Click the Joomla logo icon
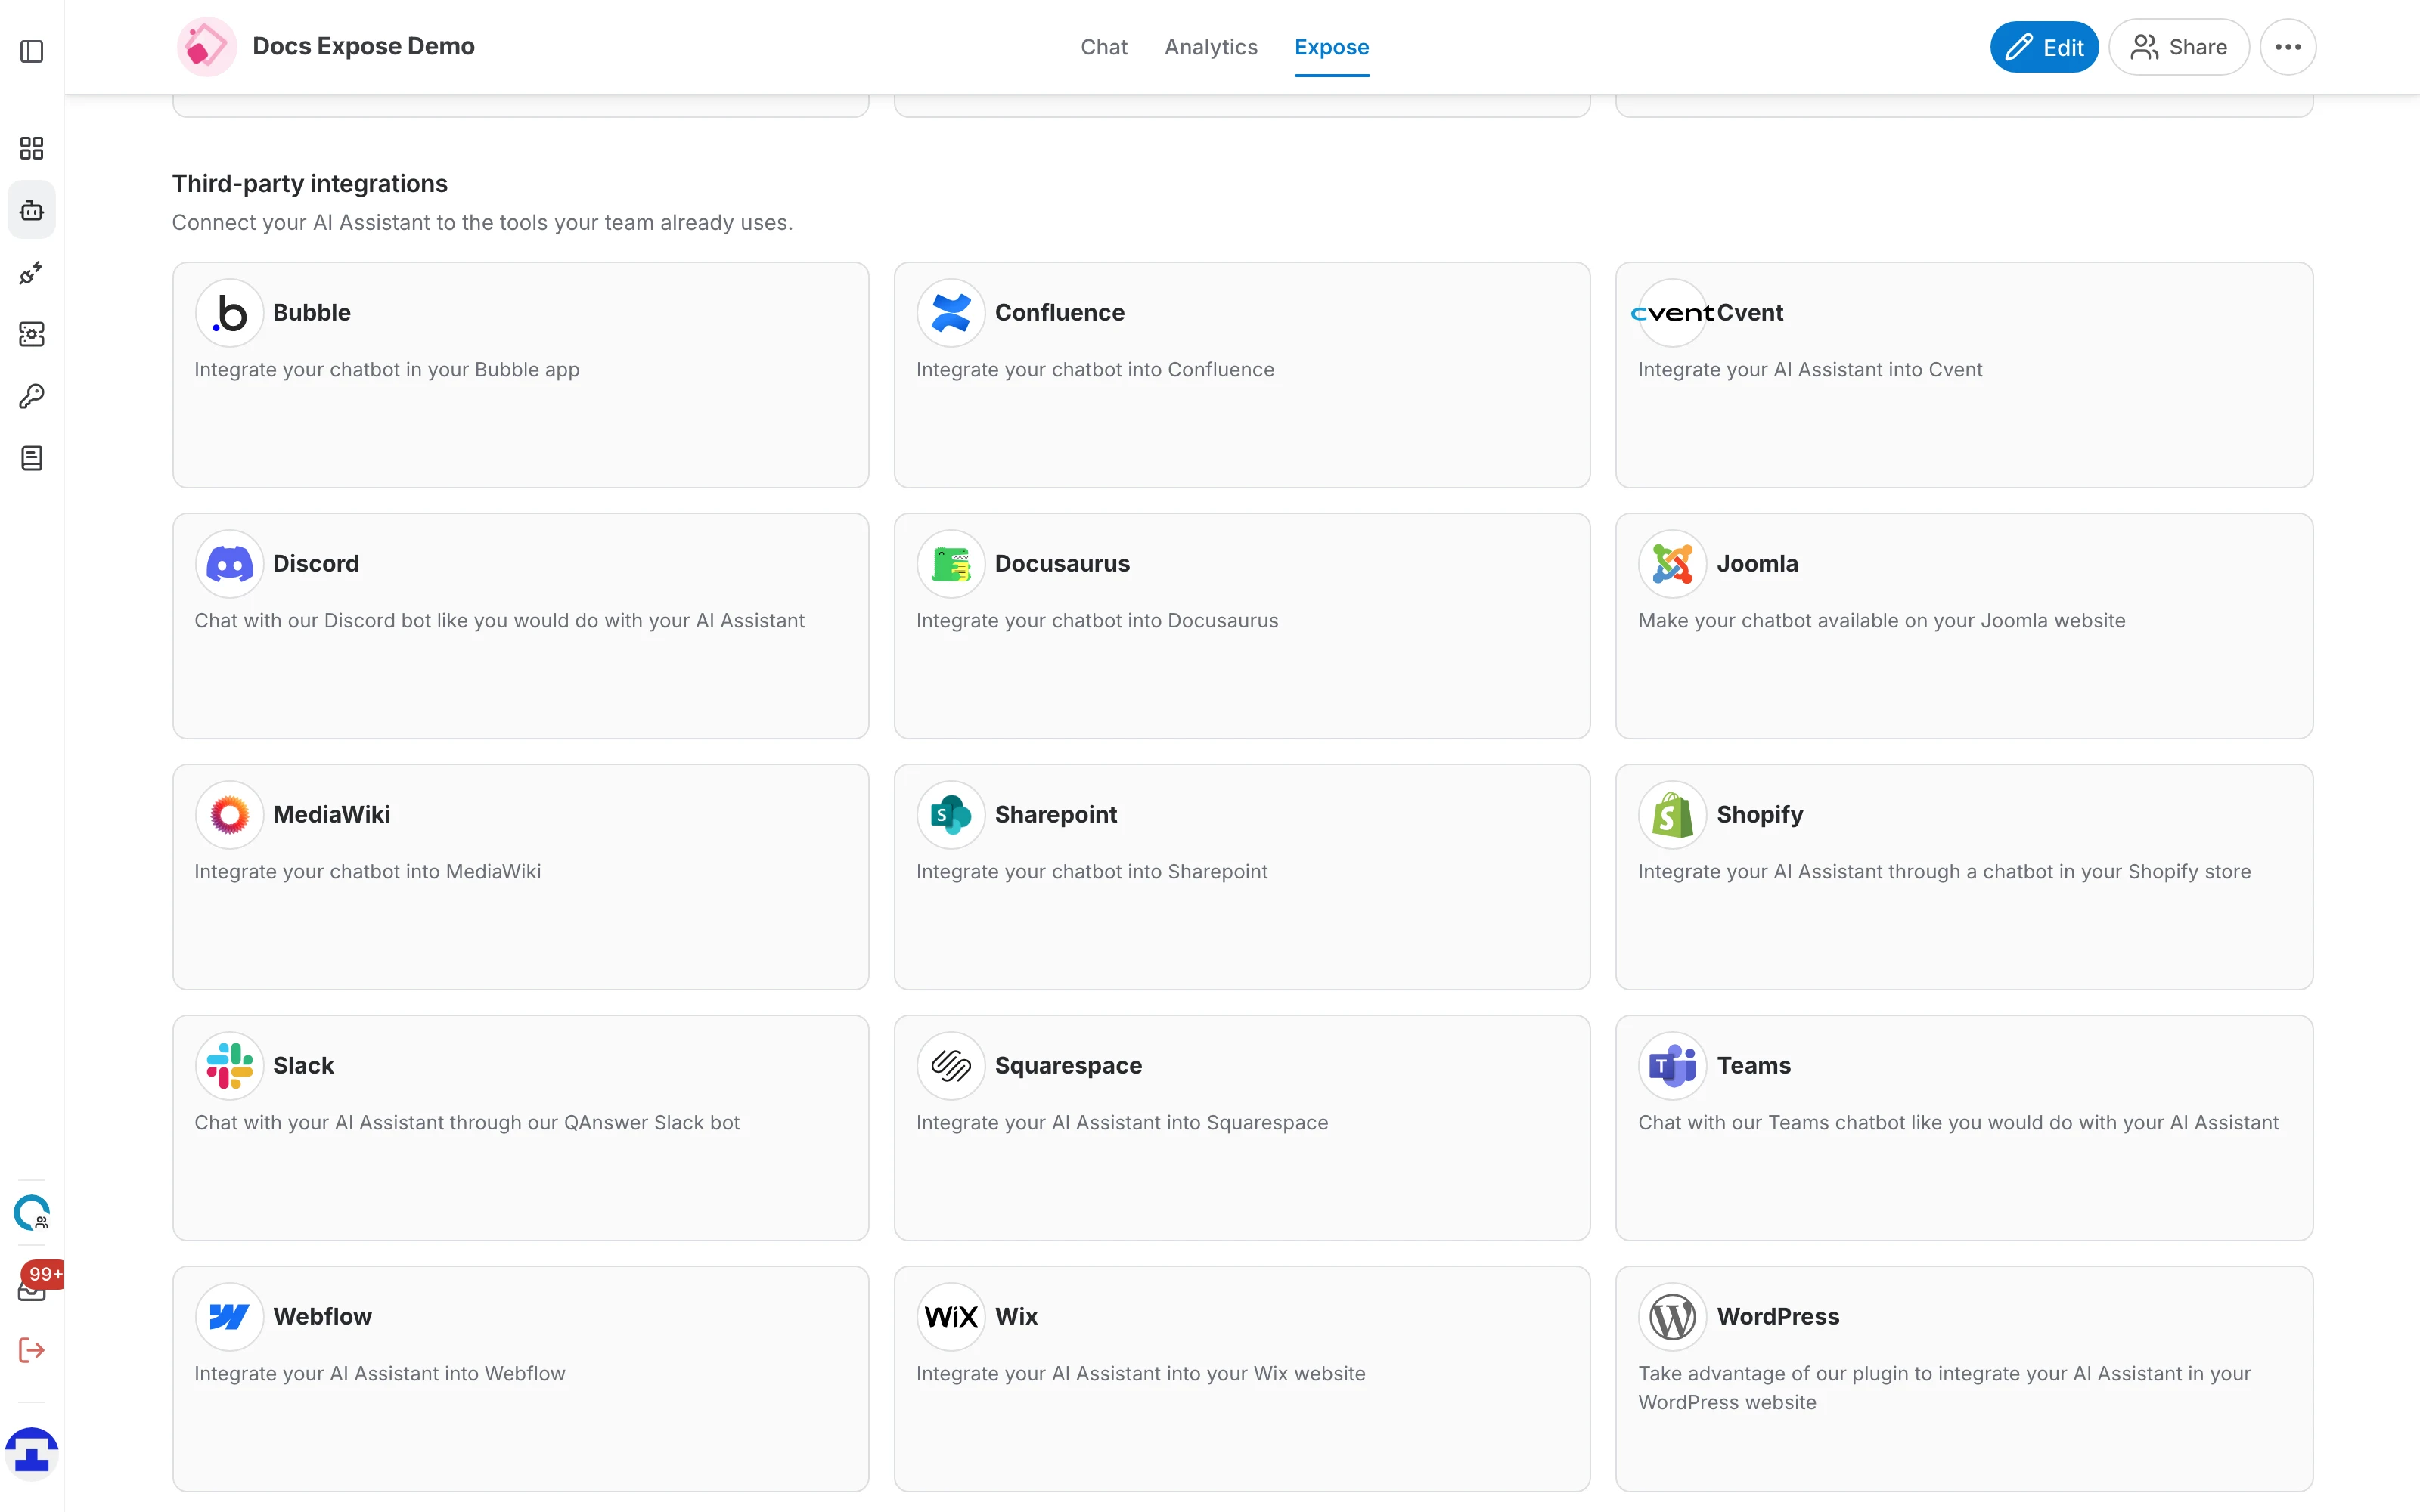Screen dimensions: 2420x1512 tap(1672, 564)
